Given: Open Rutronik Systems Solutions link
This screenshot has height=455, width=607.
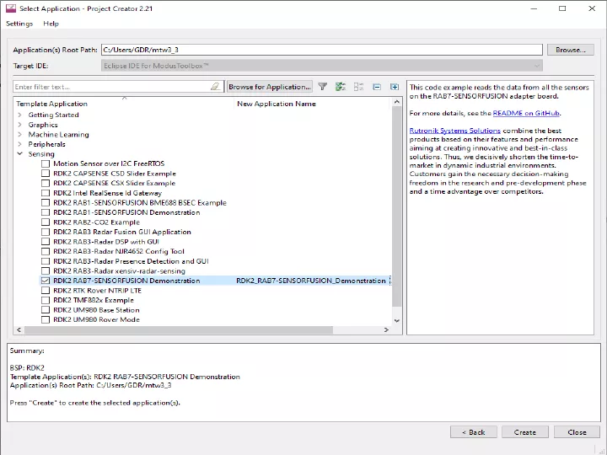Looking at the screenshot, I should tap(455, 131).
